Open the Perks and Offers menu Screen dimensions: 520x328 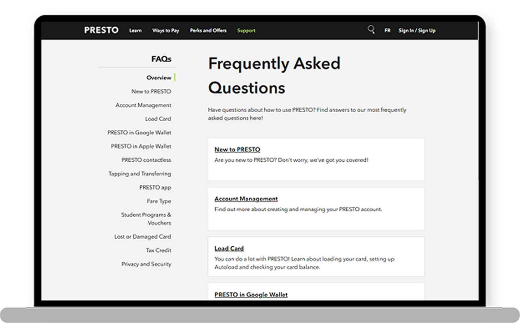pyautogui.click(x=208, y=30)
